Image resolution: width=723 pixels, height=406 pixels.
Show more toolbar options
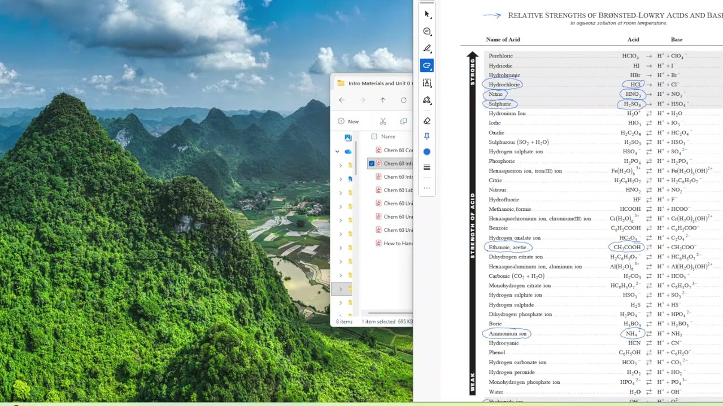427,188
